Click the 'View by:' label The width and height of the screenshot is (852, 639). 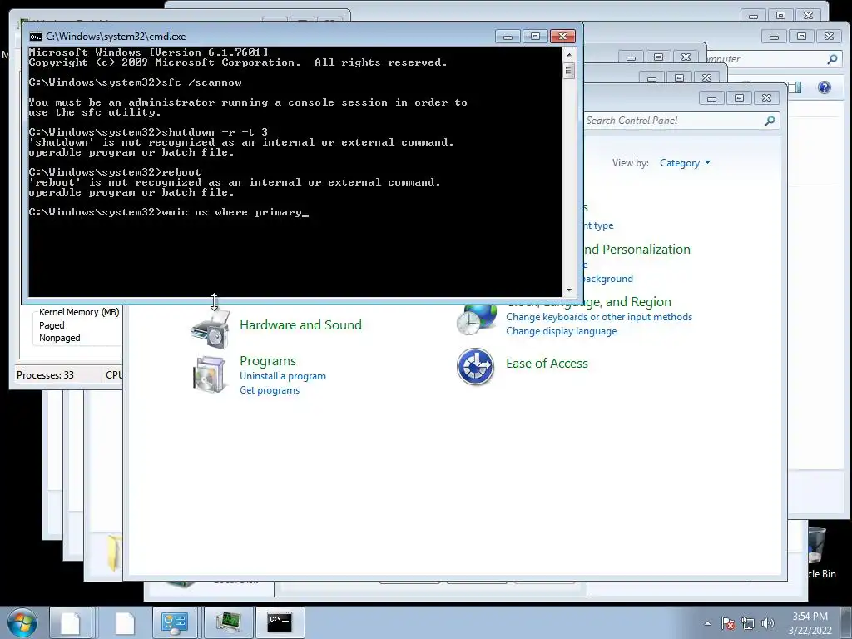[x=631, y=163]
